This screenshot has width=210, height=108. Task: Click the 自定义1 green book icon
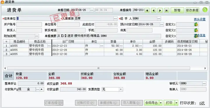point(196,25)
